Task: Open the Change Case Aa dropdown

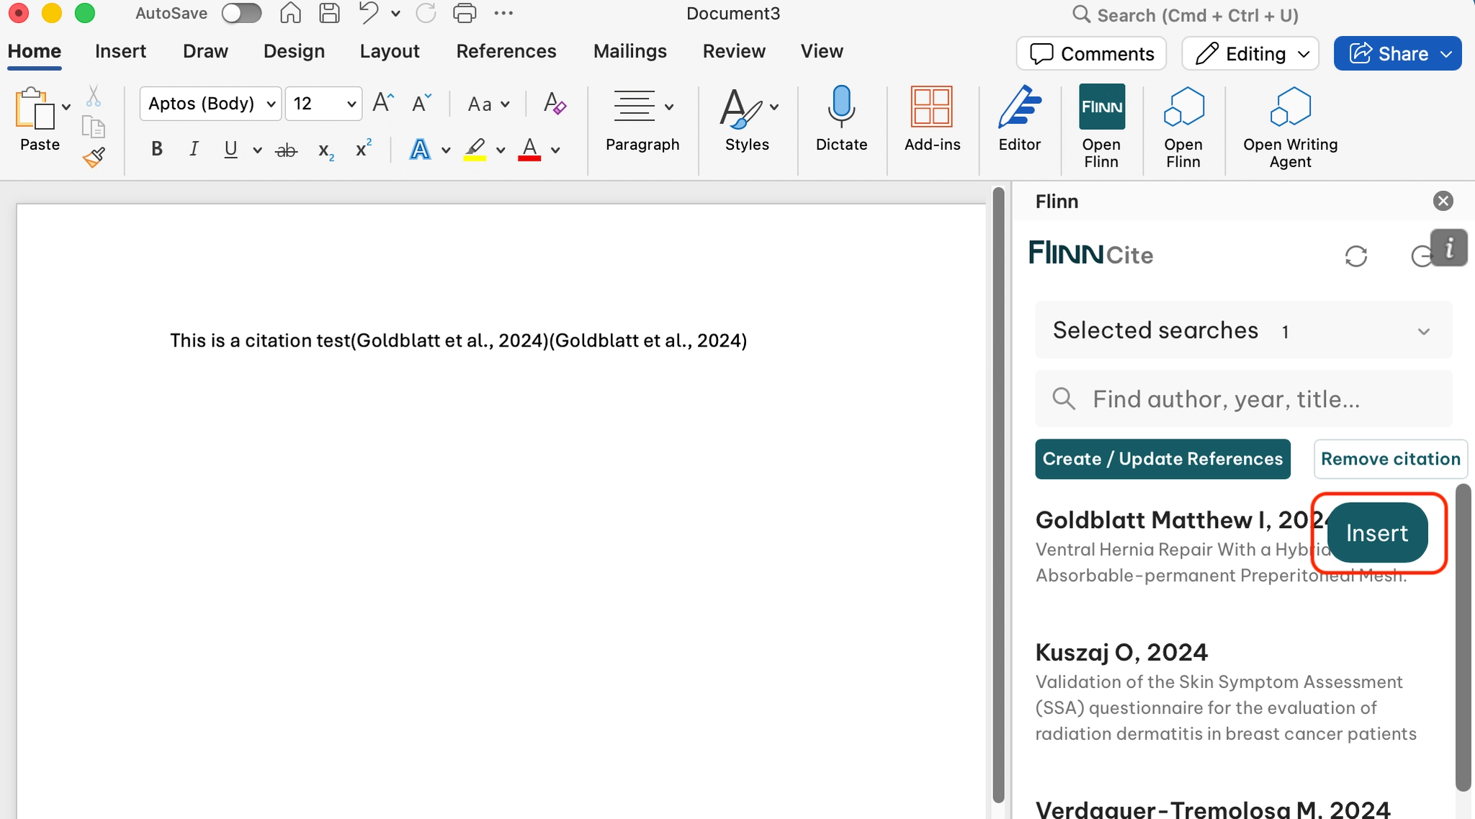Action: coord(488,104)
